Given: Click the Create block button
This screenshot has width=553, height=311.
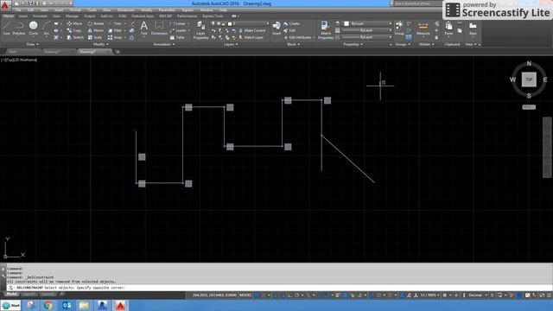Looking at the screenshot, I should [291, 23].
